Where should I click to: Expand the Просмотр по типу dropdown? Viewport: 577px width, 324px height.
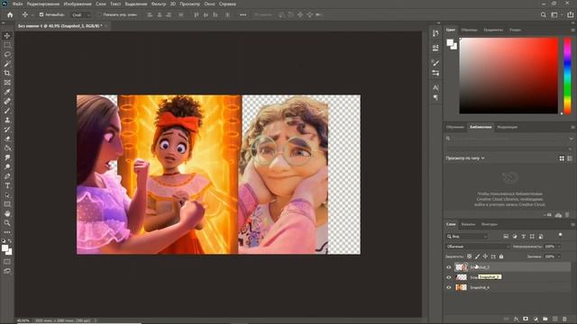tap(465, 158)
